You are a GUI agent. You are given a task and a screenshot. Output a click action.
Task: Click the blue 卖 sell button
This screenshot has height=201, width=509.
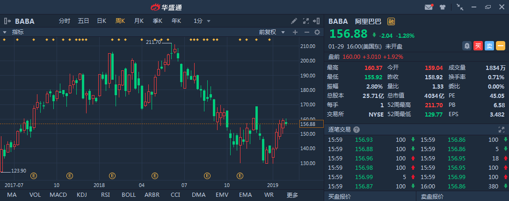(489, 46)
